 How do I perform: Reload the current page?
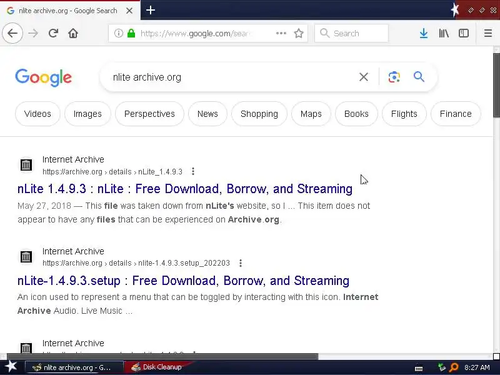[x=53, y=33]
